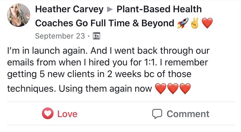241x132 pixels.
Task: Click the gray arrow after Heather Carvey
Action: point(110,10)
